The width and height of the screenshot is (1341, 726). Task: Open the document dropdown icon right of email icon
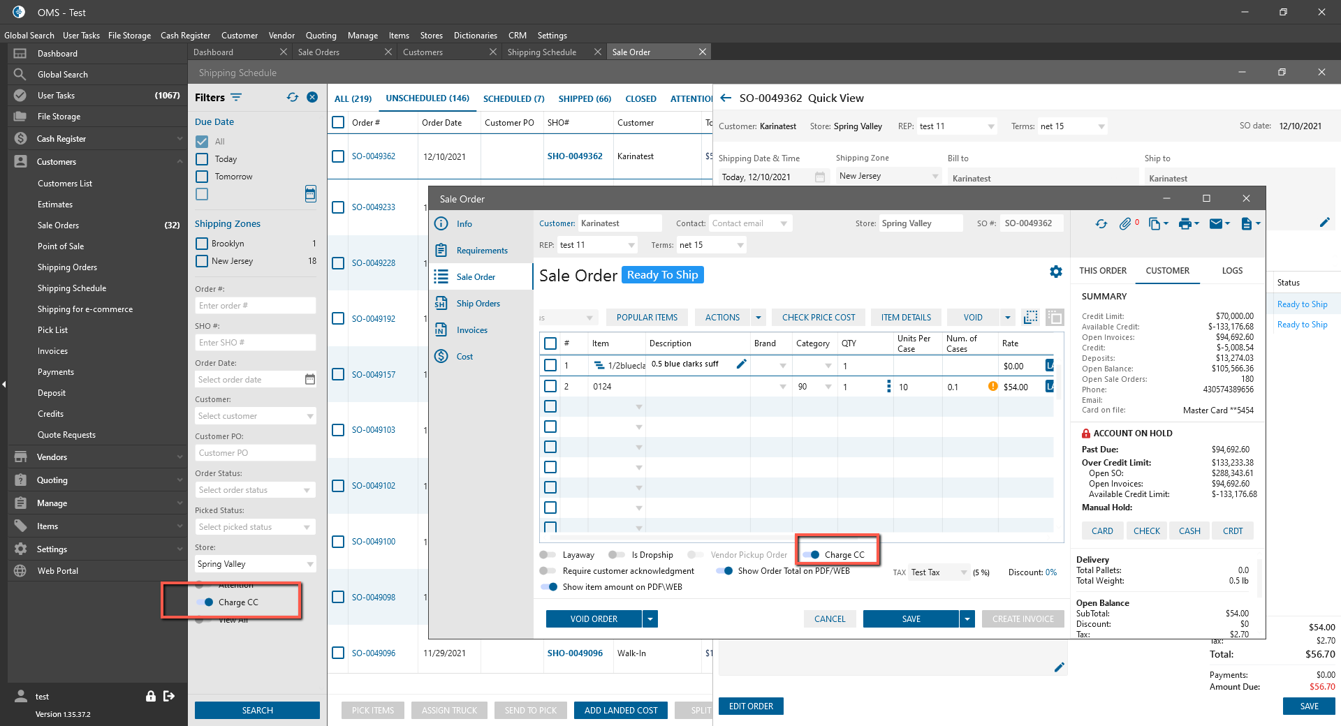click(x=1250, y=224)
